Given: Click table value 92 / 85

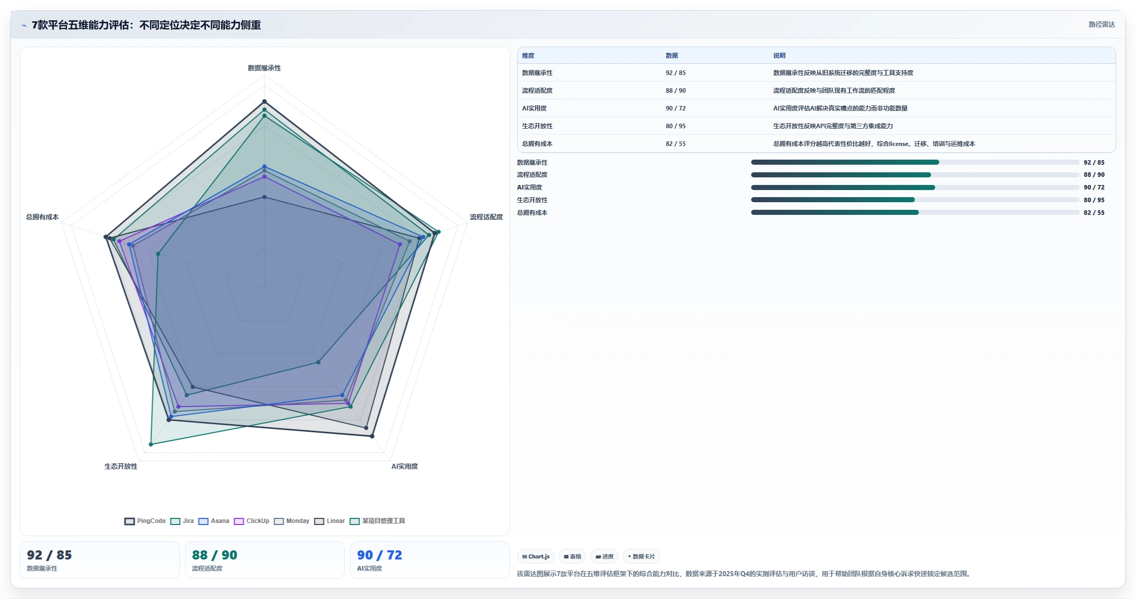Looking at the screenshot, I should 676,73.
